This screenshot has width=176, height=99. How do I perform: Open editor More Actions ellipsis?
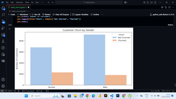[x=173, y=7]
